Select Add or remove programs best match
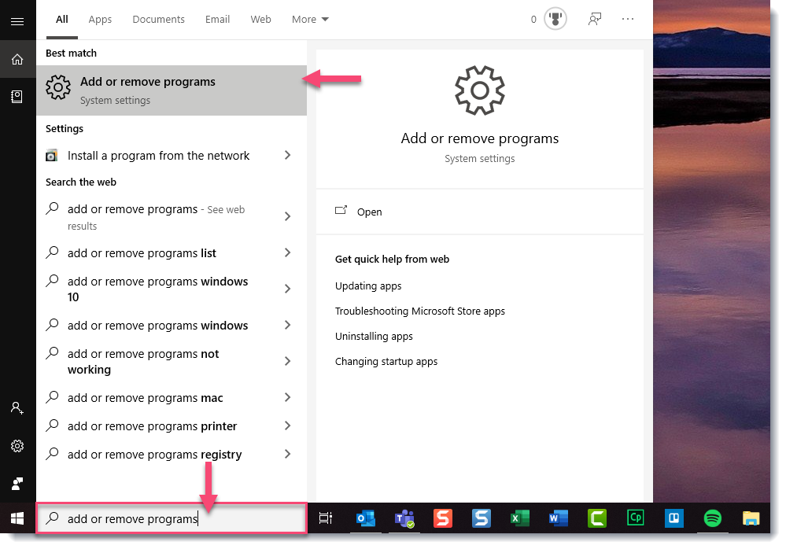This screenshot has height=549, width=786. (172, 90)
